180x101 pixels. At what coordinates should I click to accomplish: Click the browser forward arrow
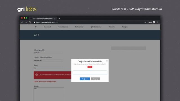[26, 22]
